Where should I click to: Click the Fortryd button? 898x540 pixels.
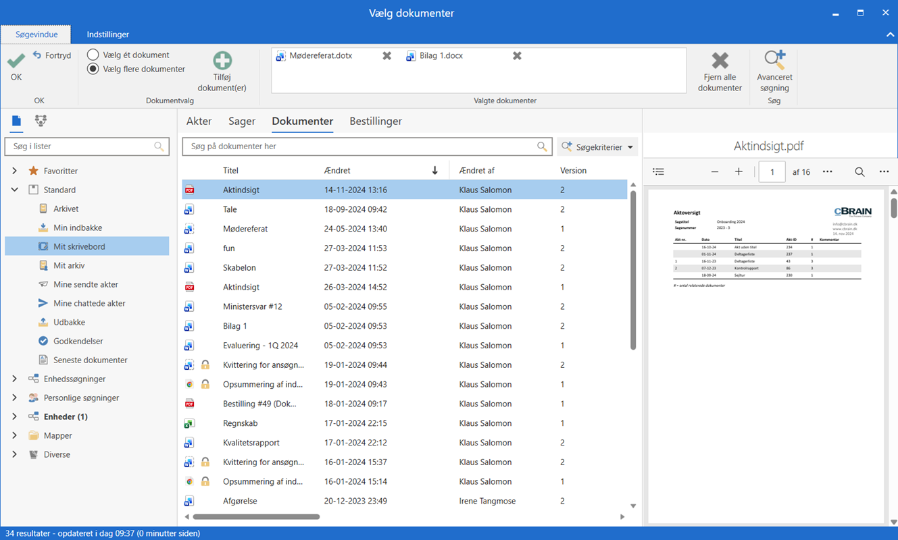(52, 55)
